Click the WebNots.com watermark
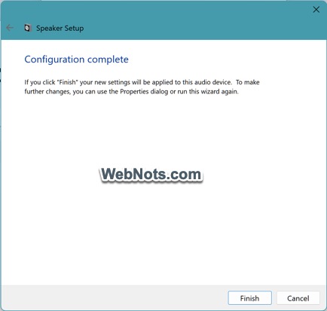The height and width of the screenshot is (311, 327). pyautogui.click(x=151, y=175)
